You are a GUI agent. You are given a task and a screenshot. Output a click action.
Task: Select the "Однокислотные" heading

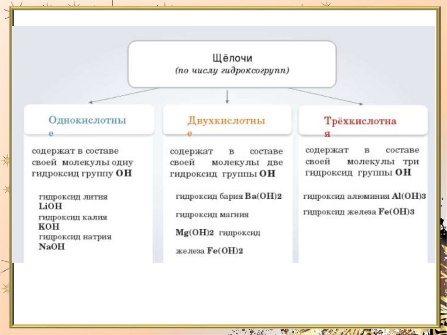(87, 125)
